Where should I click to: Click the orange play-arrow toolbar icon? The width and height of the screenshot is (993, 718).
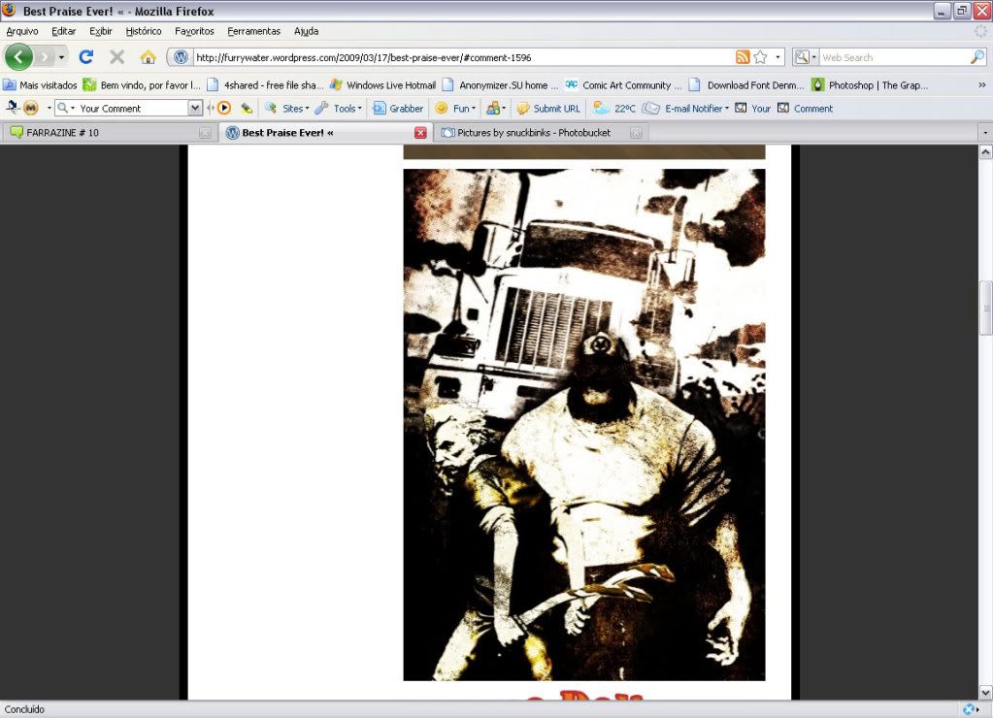(223, 109)
